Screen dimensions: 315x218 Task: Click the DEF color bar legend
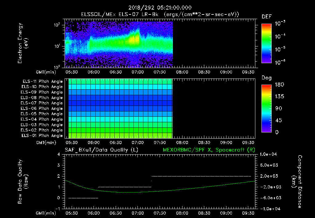tap(266, 43)
